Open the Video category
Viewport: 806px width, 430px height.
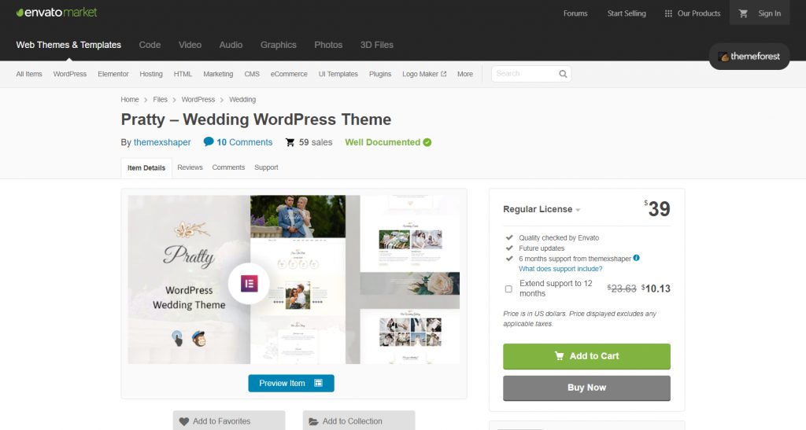click(190, 45)
